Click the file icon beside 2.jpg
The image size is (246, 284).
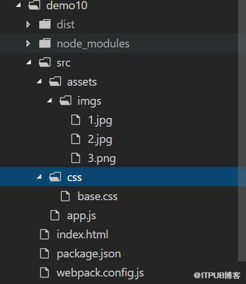76,139
